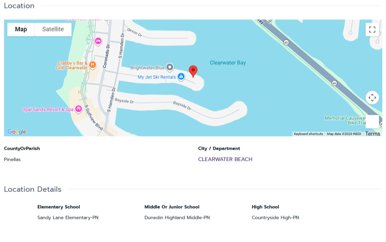
Task: Open map camera controls
Action: point(372,98)
